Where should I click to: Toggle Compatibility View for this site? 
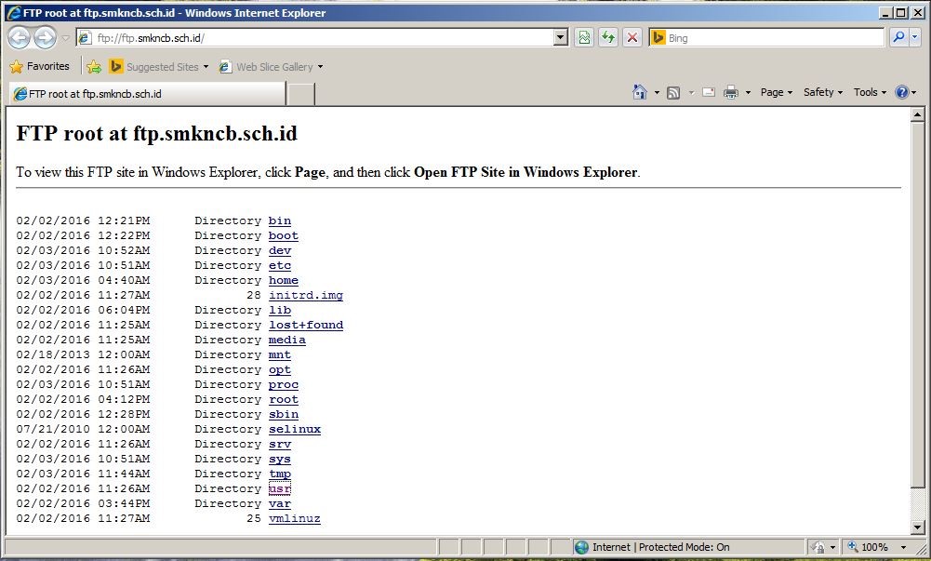584,37
